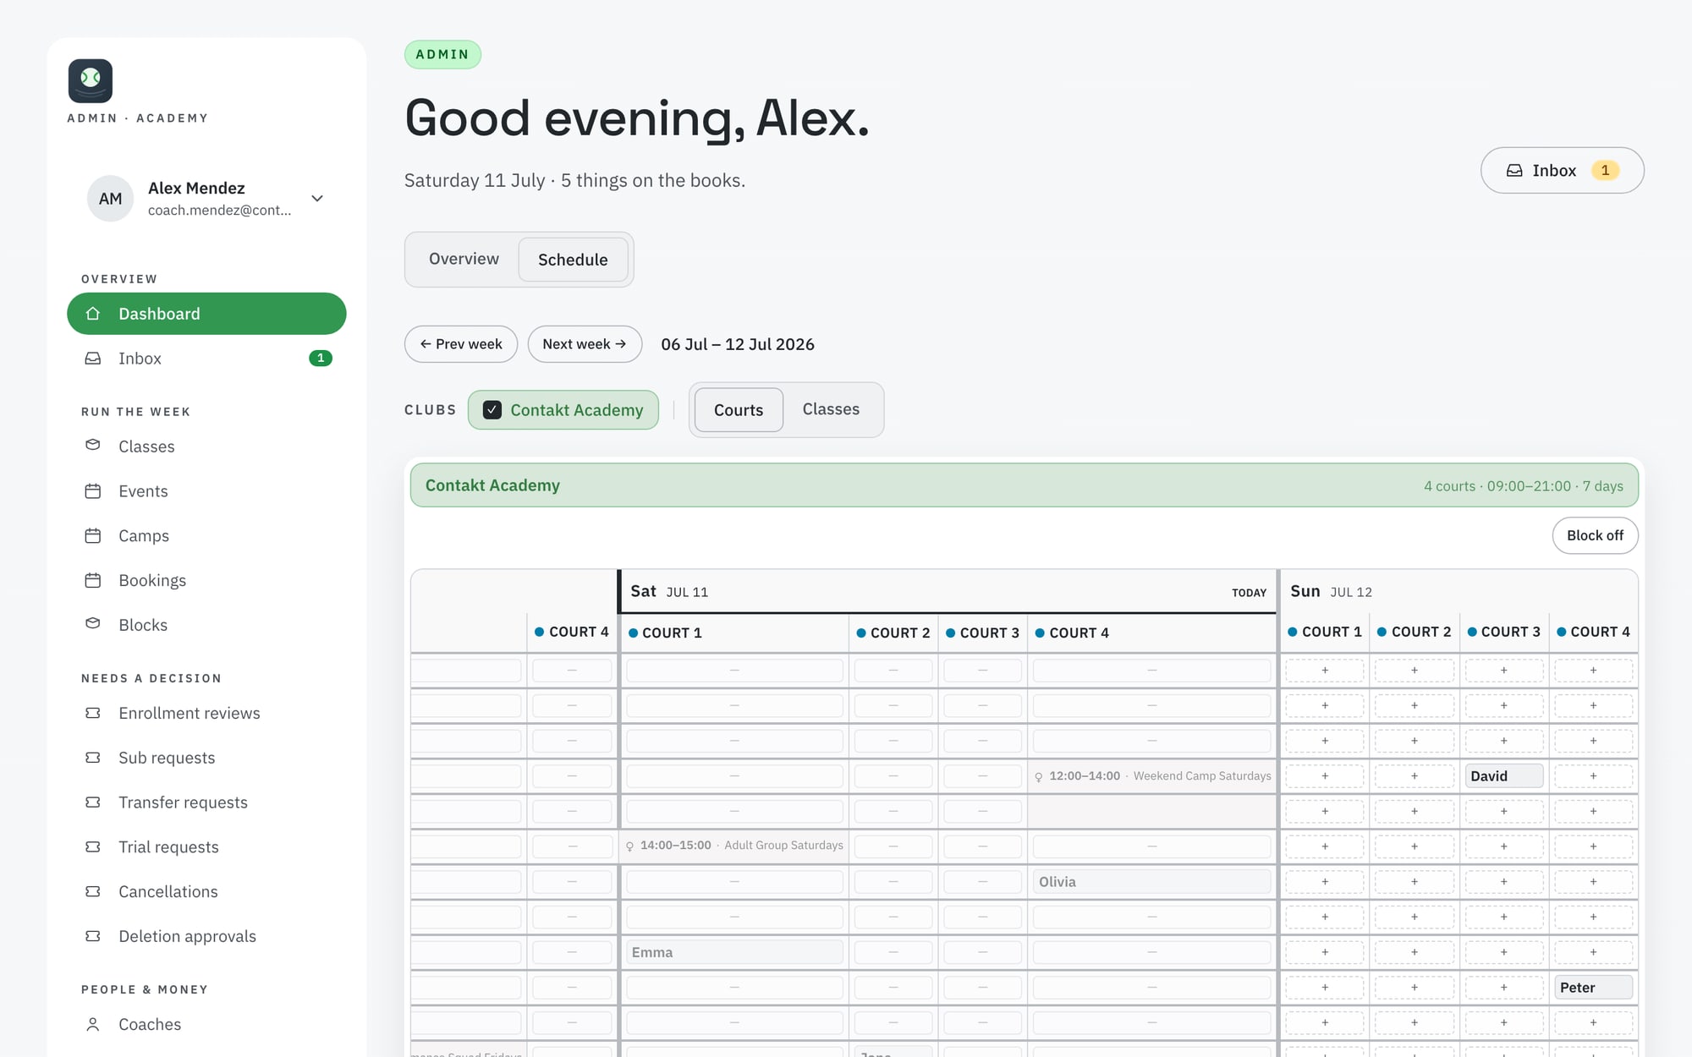Viewport: 1692px width, 1057px height.
Task: Switch the view toggle to Classes
Action: pos(831,409)
